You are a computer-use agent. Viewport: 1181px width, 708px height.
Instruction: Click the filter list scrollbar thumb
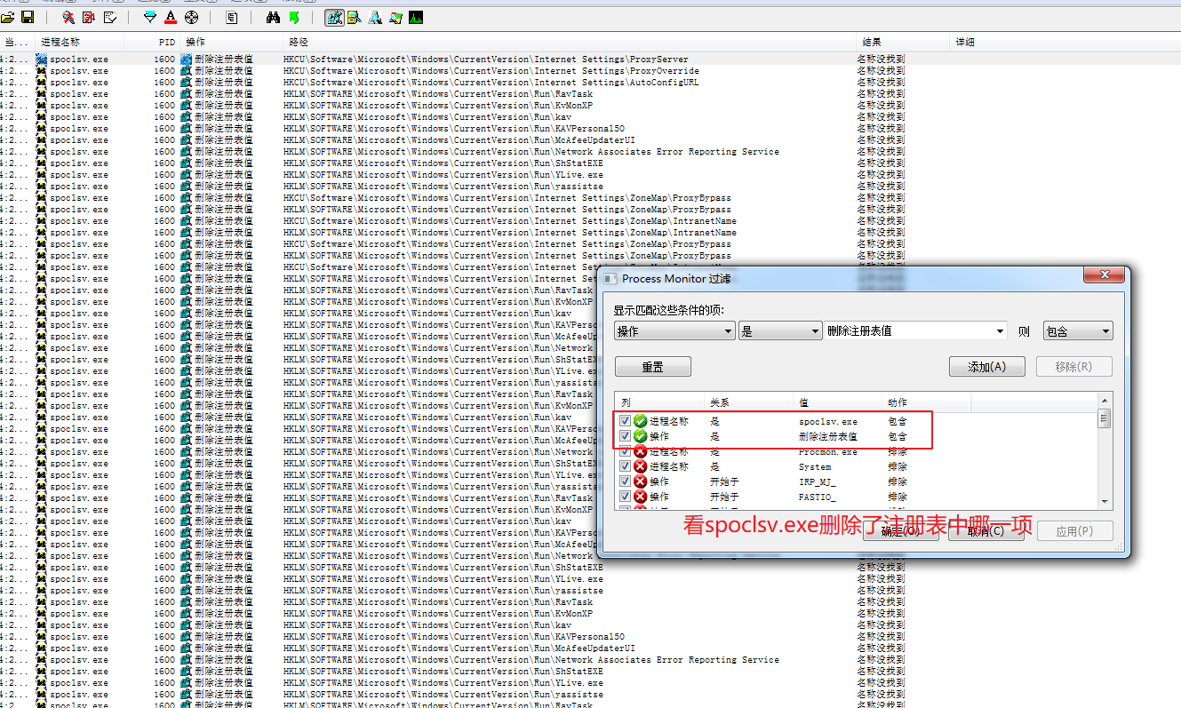coord(1105,418)
